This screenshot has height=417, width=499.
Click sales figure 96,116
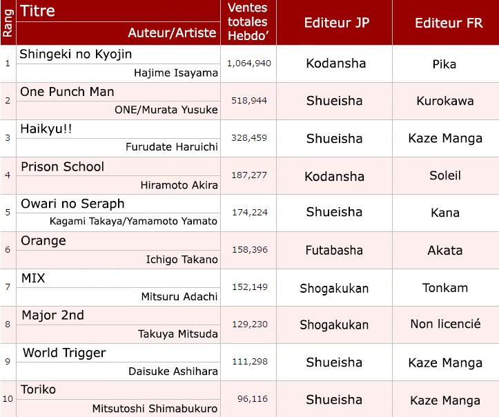coord(253,399)
